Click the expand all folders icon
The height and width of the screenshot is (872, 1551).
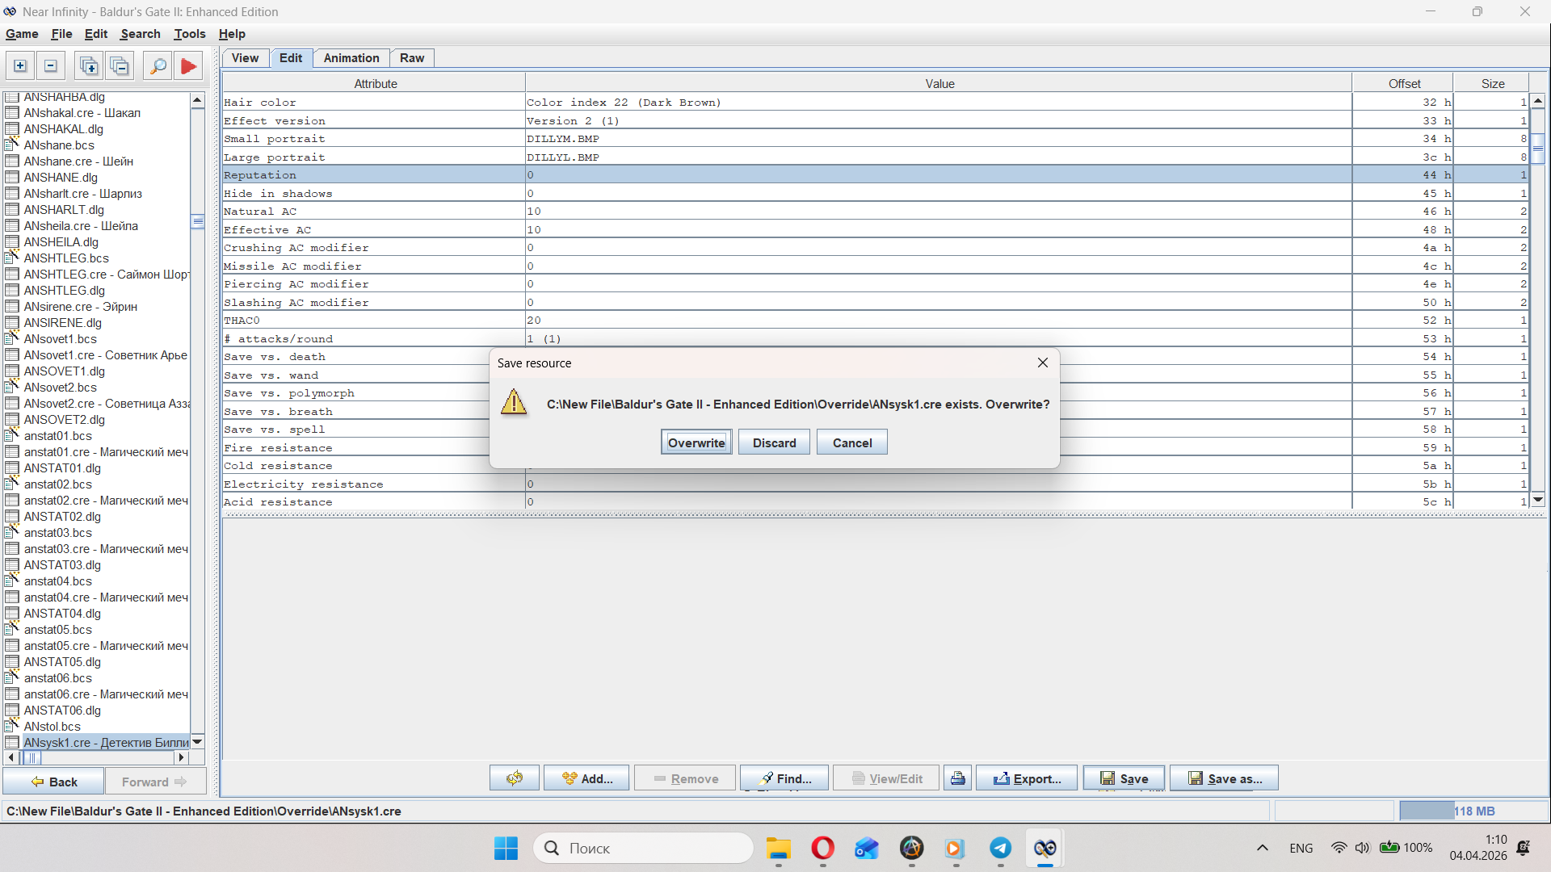[x=89, y=66]
